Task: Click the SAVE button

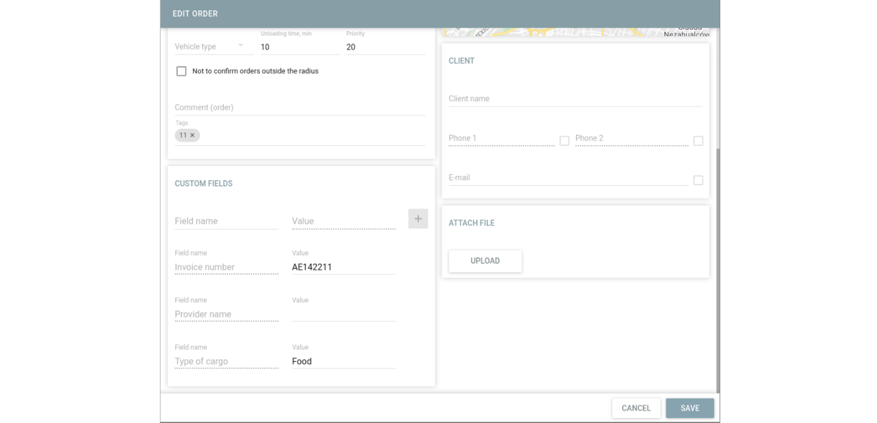Action: [x=689, y=408]
